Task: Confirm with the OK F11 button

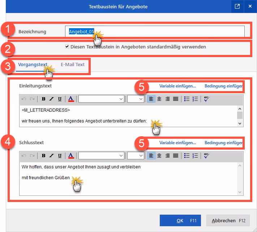Action: coord(180,220)
